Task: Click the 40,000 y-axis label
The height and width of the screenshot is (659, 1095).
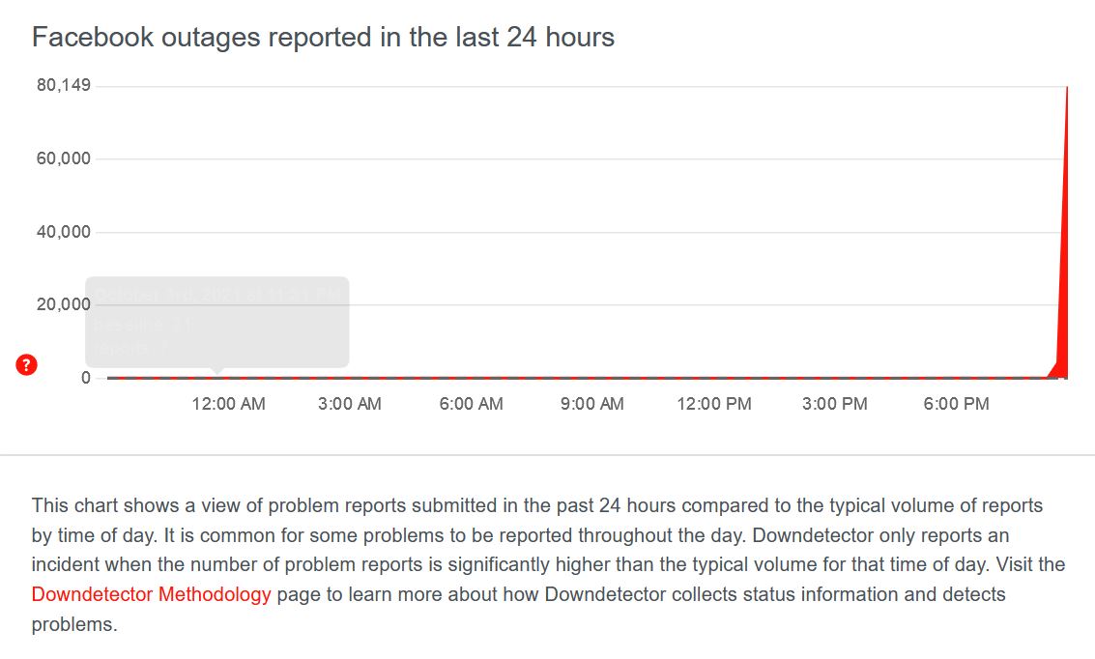Action: coord(64,232)
